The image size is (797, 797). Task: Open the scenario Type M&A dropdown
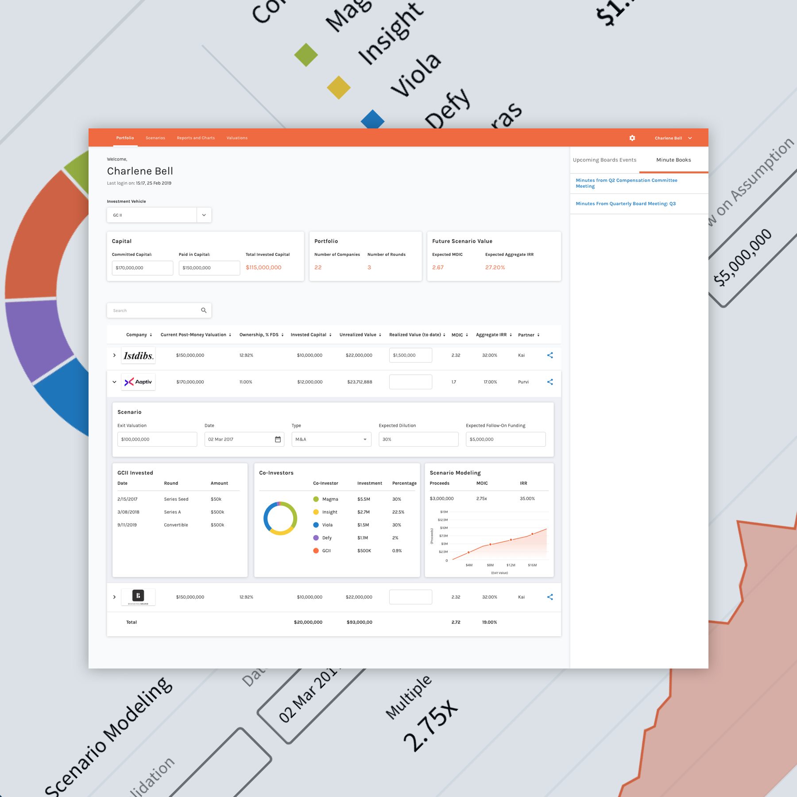(x=331, y=439)
